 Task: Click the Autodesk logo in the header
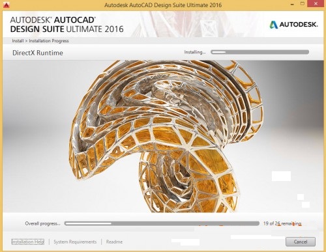tap(293, 25)
